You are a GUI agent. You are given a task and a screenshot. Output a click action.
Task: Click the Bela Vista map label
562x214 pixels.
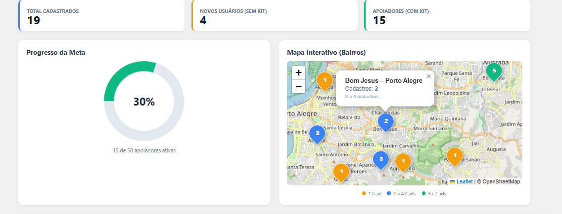coord(349,117)
